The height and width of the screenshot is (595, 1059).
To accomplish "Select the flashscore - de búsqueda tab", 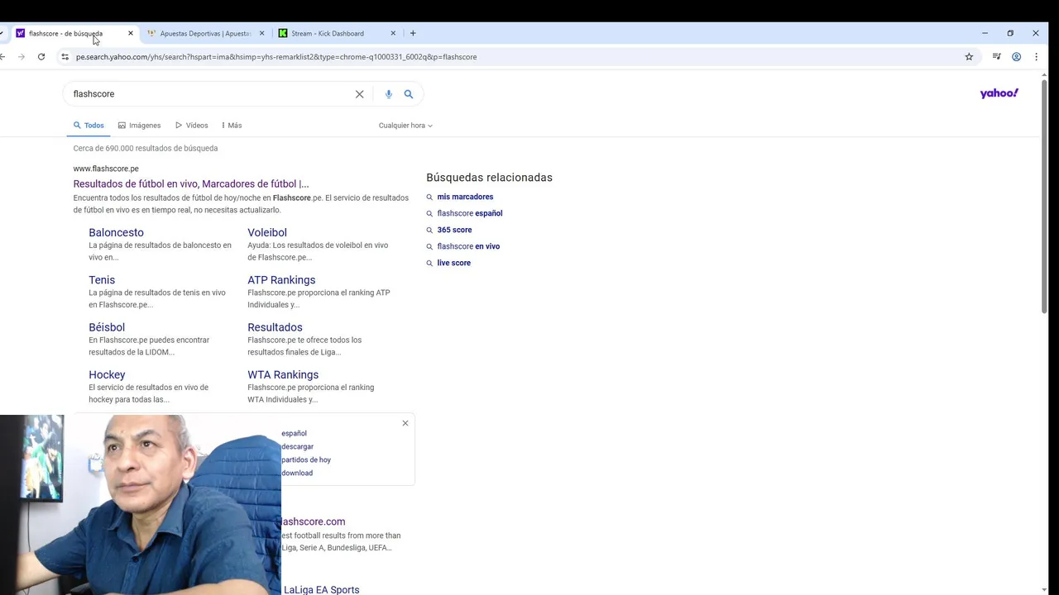I will point(65,34).
